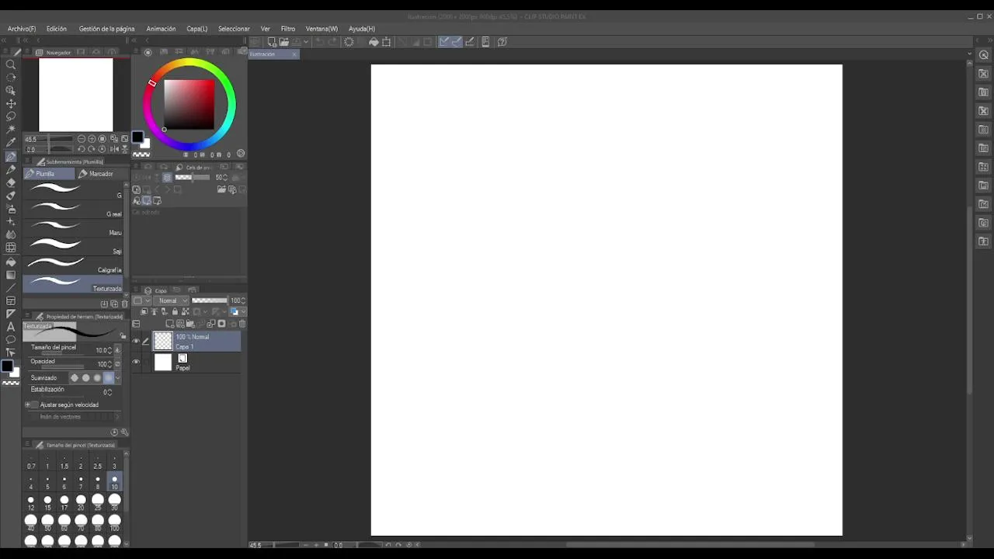This screenshot has height=559, width=994.
Task: Adjust Opacidad value stepper arrows
Action: 109,364
